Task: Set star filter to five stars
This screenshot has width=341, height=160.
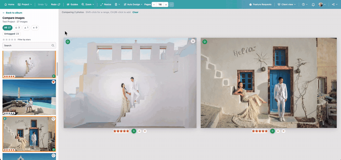Action: pyautogui.click(x=15, y=39)
